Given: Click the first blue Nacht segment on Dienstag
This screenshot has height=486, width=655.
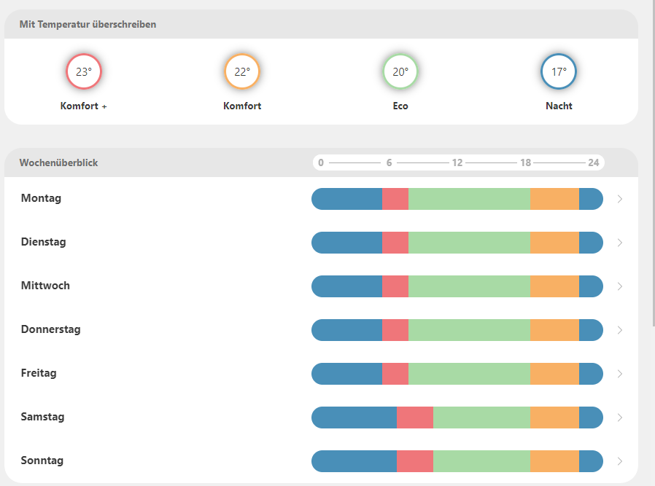Looking at the screenshot, I should (x=347, y=243).
